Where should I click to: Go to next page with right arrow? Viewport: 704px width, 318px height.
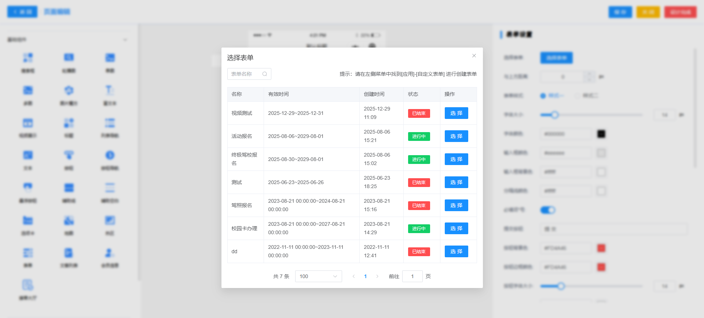[x=377, y=276]
